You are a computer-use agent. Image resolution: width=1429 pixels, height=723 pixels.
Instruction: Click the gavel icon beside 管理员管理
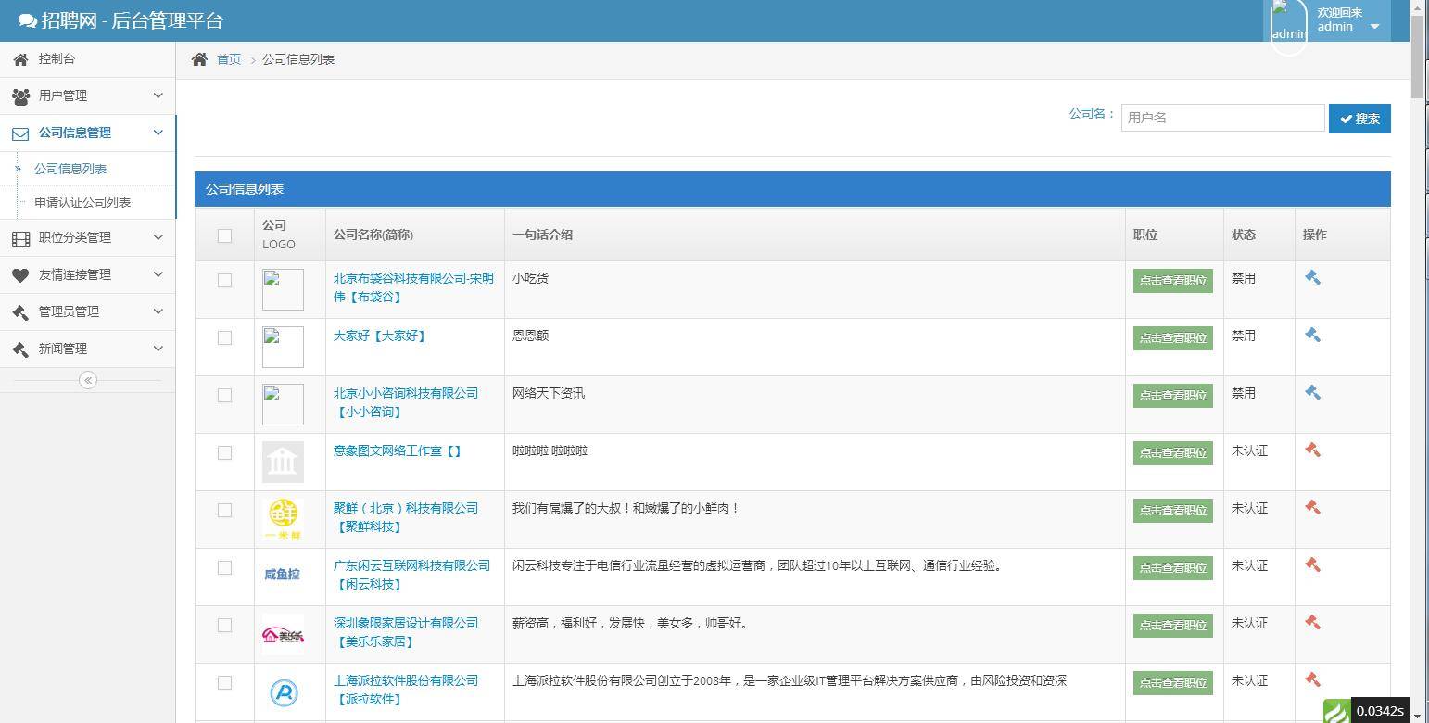coord(19,311)
